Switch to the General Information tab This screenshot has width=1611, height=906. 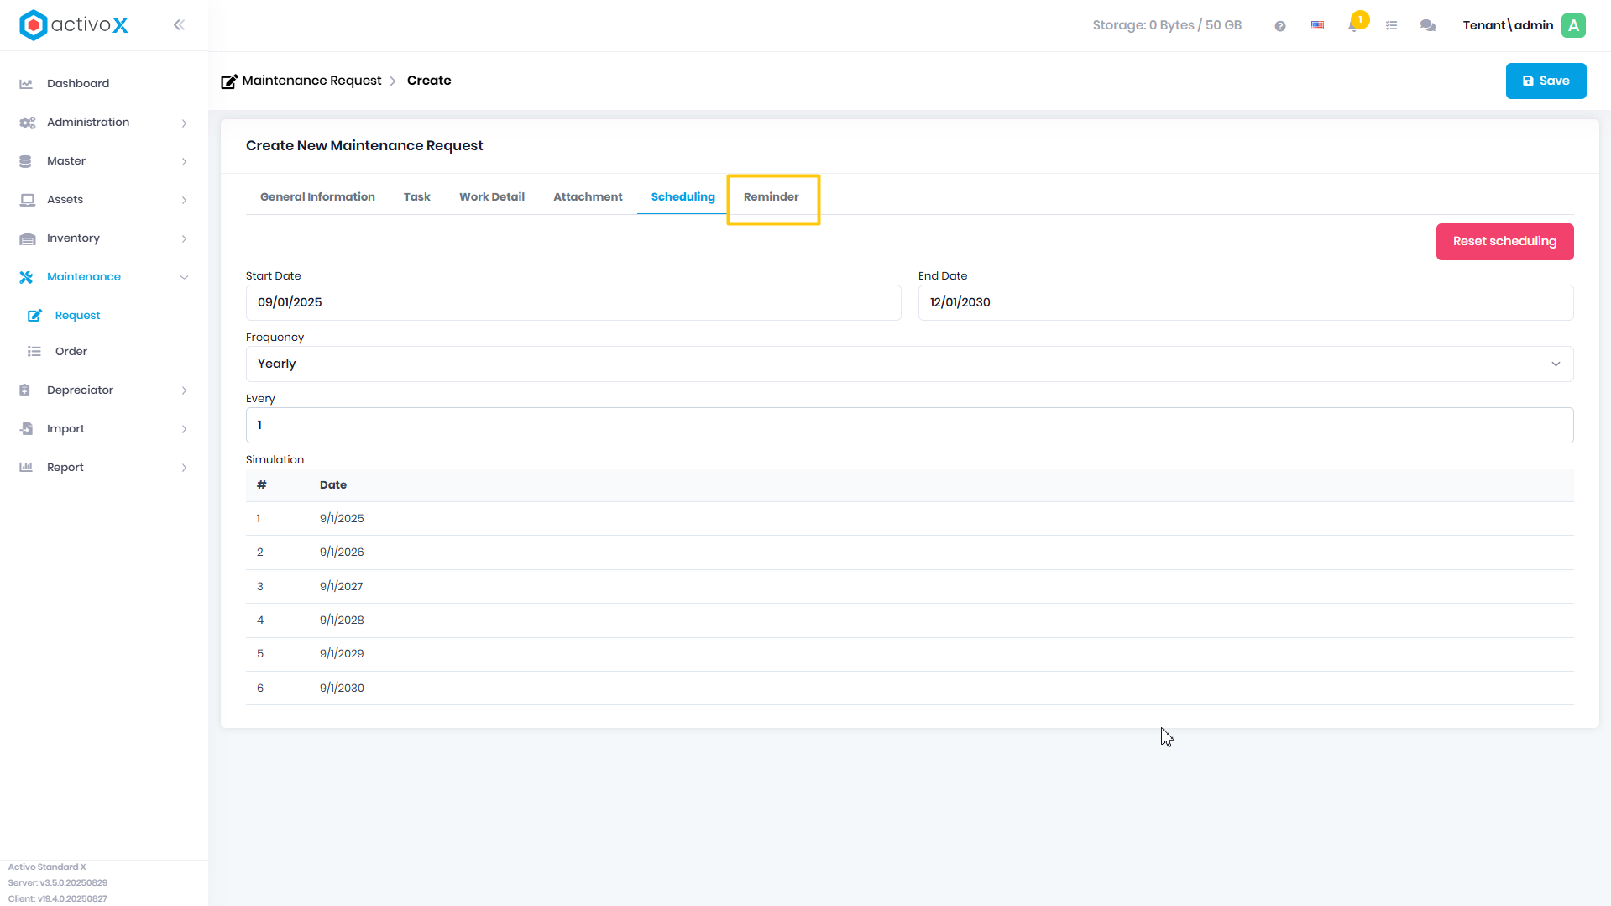(317, 196)
